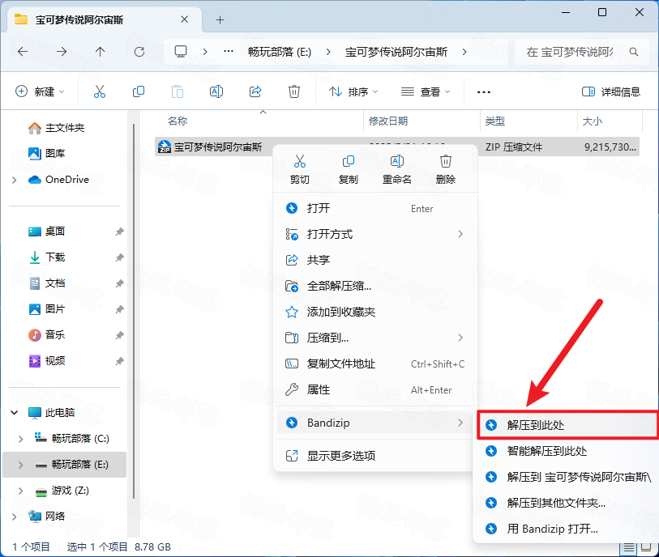Open the toolbar more options ellipsis
The image size is (659, 557).
pos(484,92)
